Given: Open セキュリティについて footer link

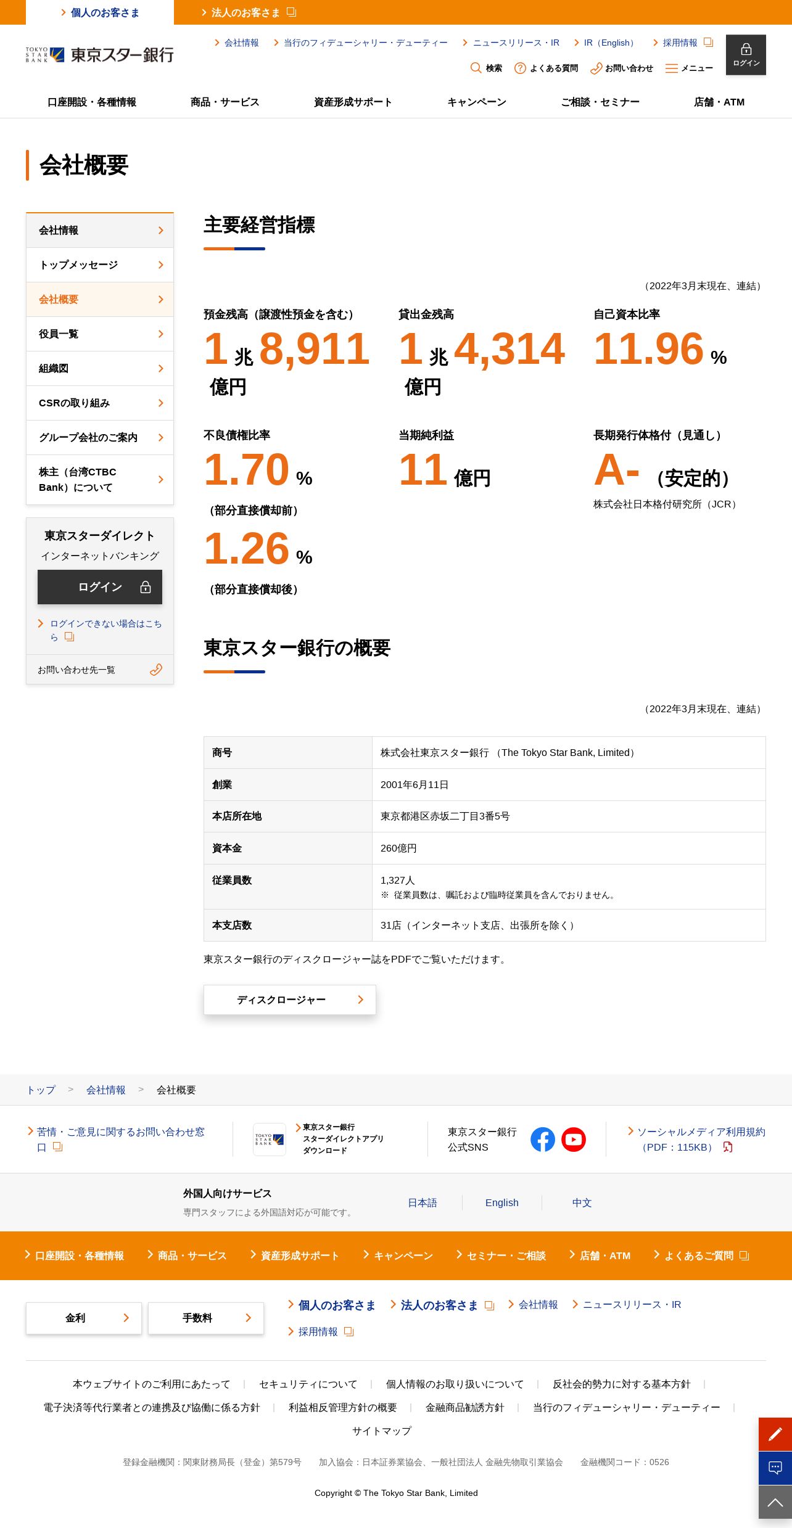Looking at the screenshot, I should tap(308, 1384).
